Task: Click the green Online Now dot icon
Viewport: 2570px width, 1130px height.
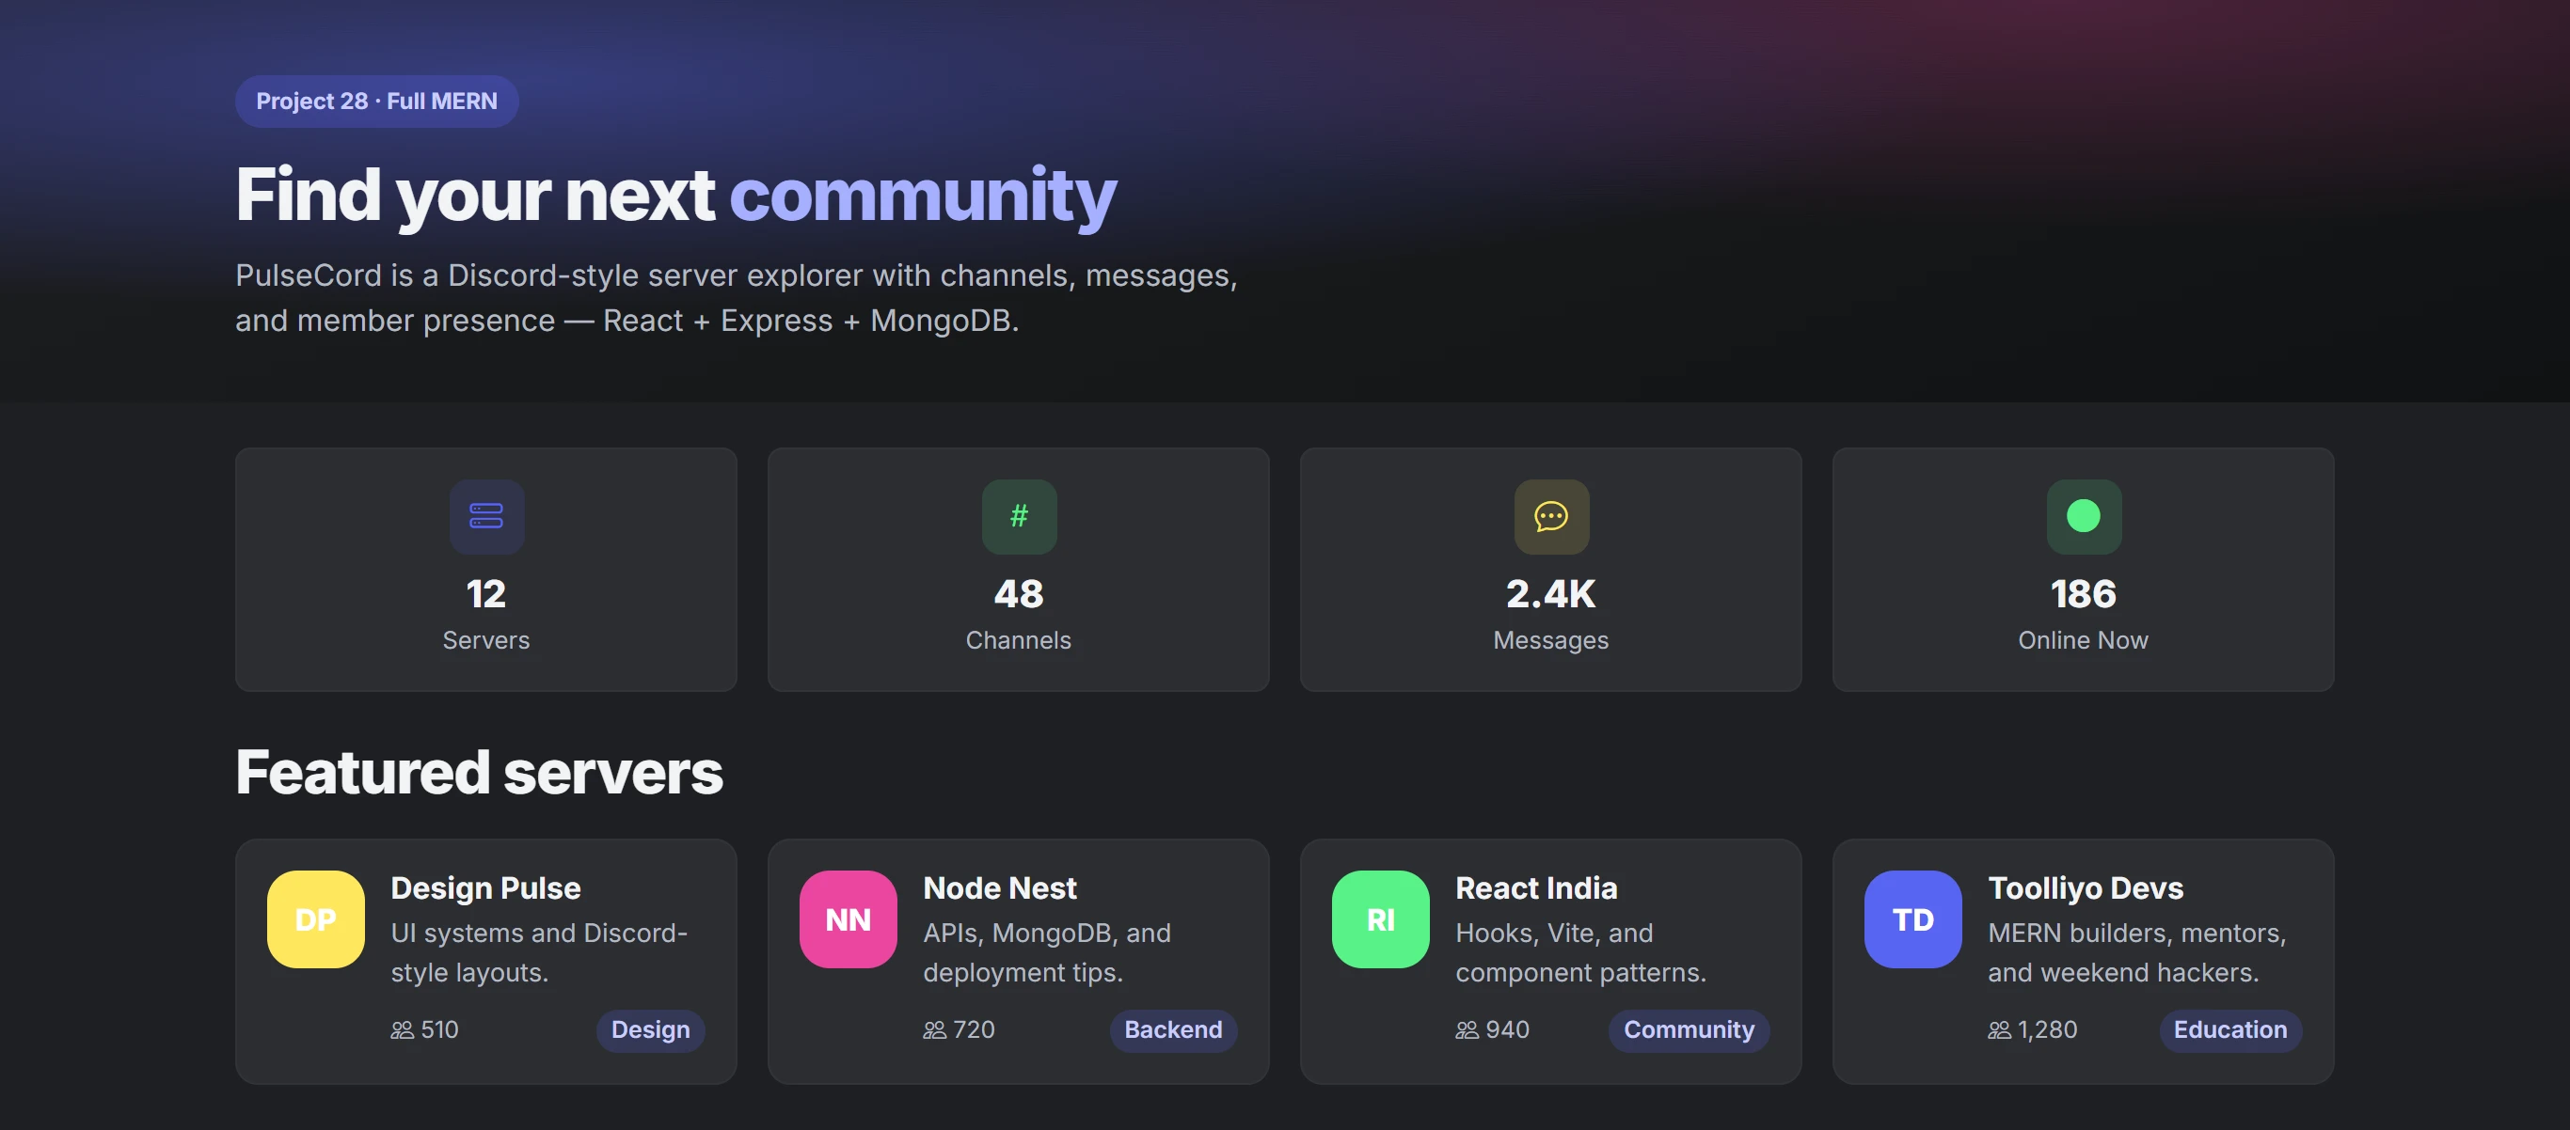Action: (2083, 515)
